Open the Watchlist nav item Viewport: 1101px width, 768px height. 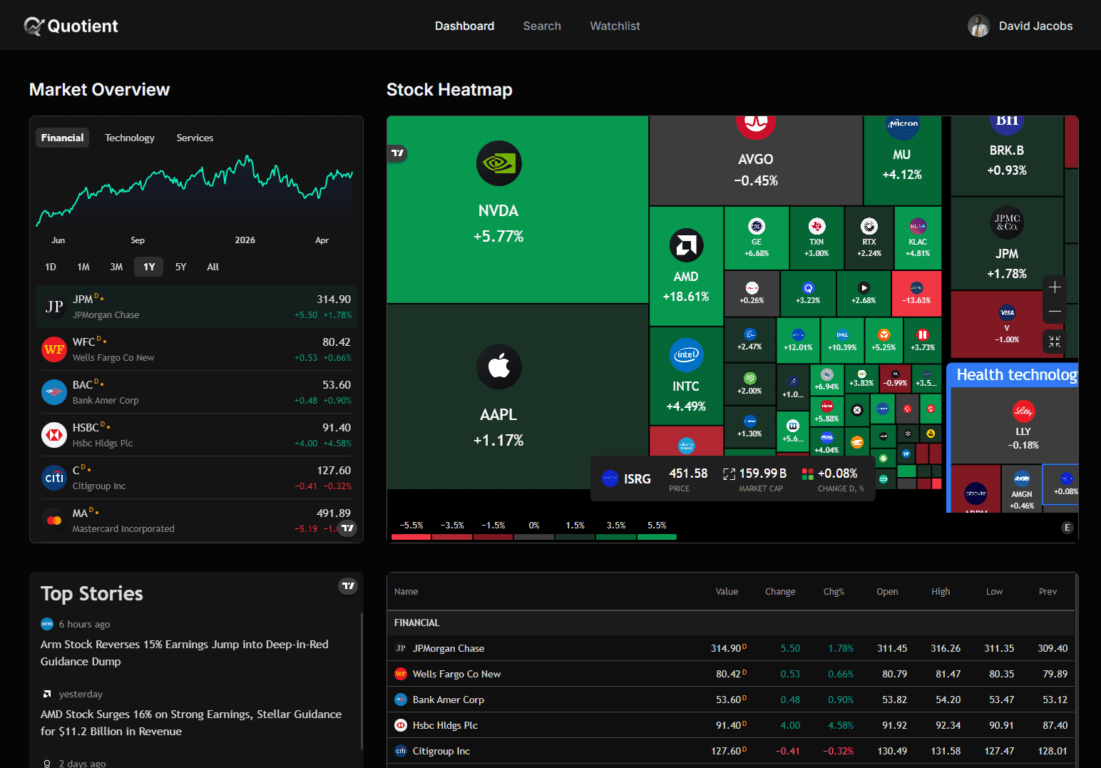pyautogui.click(x=615, y=26)
